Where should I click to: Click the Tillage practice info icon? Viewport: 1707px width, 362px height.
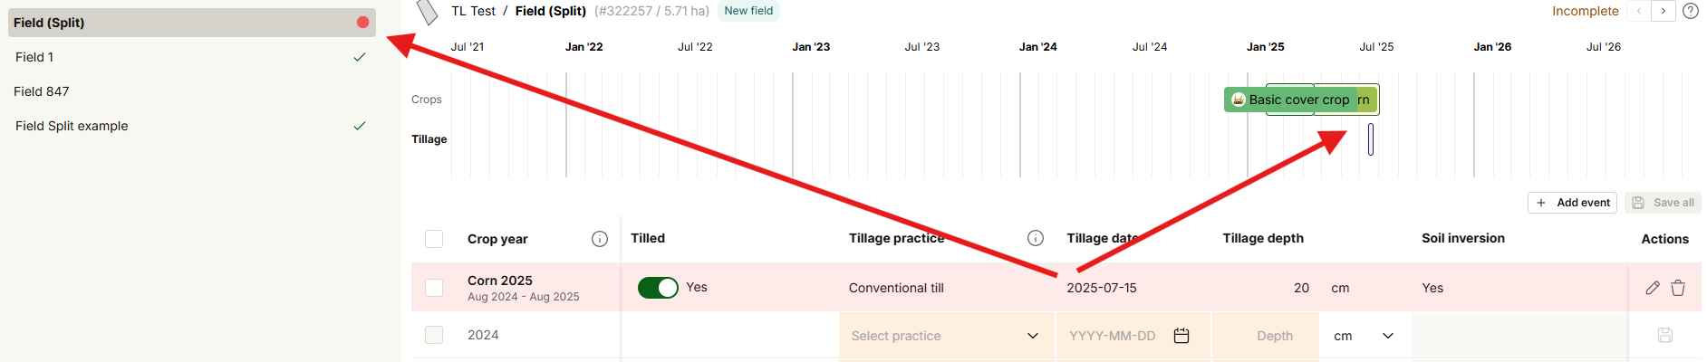tap(1036, 238)
